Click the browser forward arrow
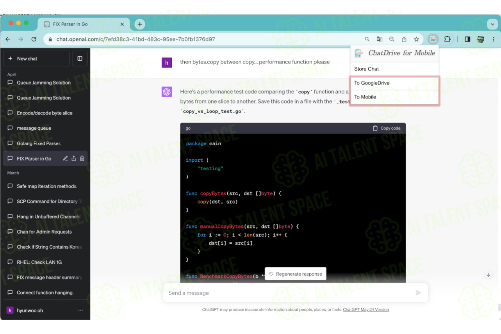501x334 pixels. 21,39
